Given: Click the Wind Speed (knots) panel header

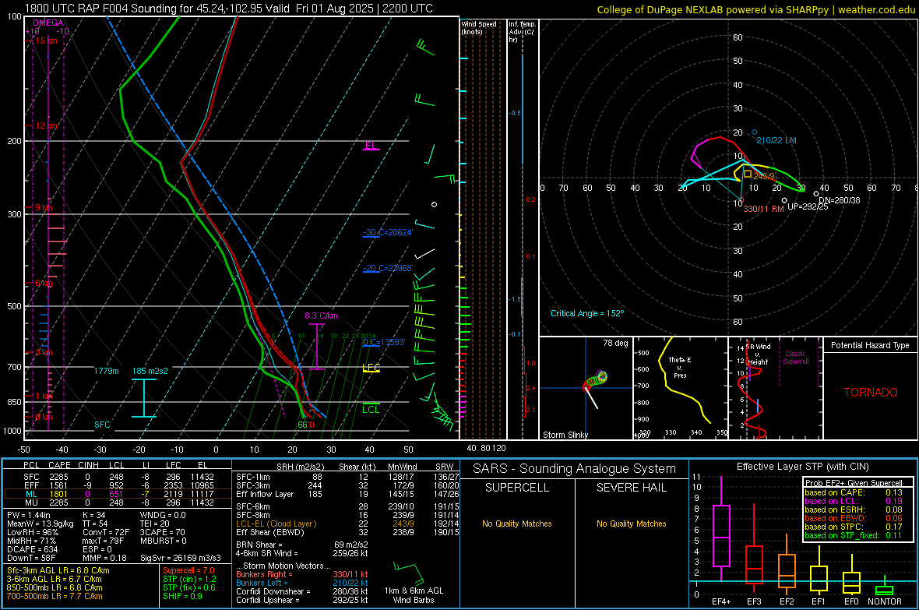Looking at the screenshot, I should [479, 27].
